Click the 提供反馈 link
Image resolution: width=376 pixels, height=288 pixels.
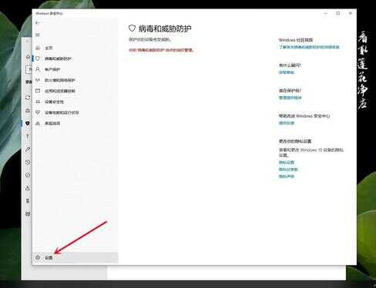[x=287, y=123]
